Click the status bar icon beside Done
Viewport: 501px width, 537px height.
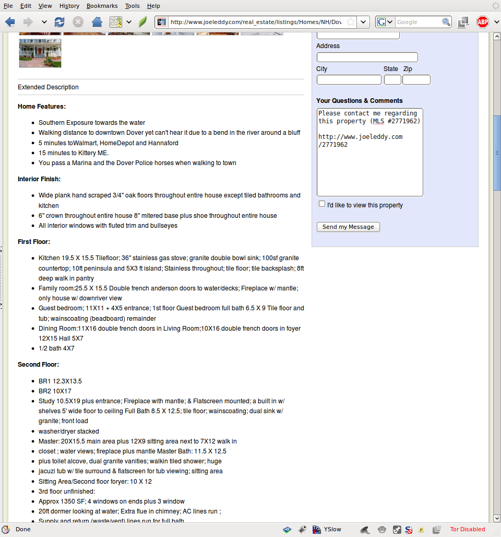click(6, 530)
